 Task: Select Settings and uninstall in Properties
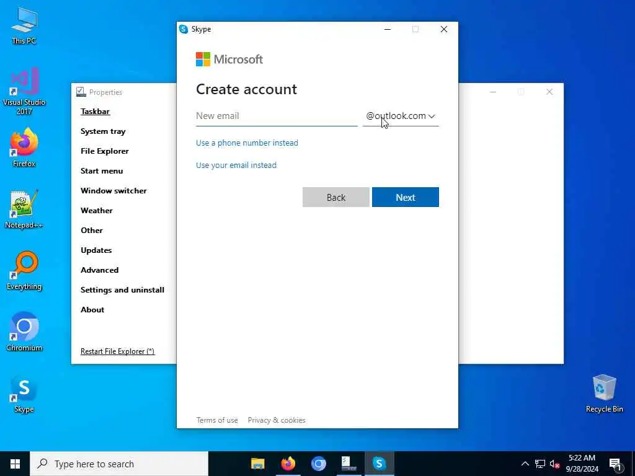coord(122,290)
